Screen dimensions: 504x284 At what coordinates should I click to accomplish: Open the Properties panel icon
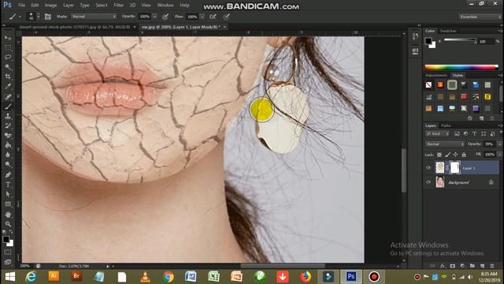point(415,50)
